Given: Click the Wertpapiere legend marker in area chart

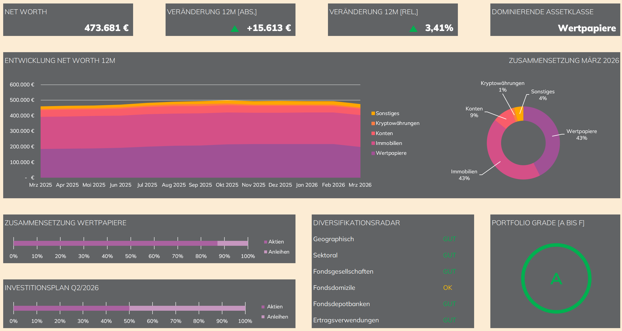Looking at the screenshot, I should 373,153.
